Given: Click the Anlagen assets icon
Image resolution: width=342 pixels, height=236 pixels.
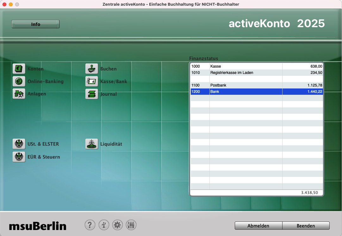Looking at the screenshot, I should pos(19,94).
